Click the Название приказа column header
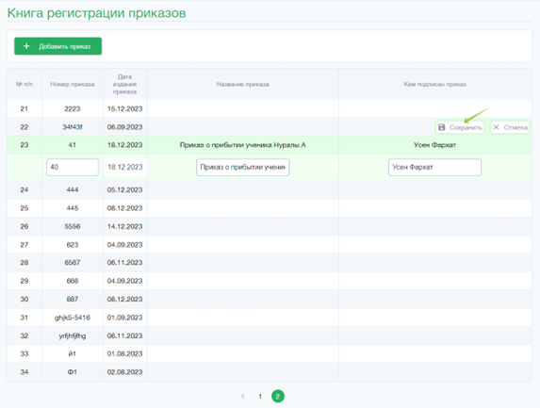540x408 pixels. (x=243, y=85)
